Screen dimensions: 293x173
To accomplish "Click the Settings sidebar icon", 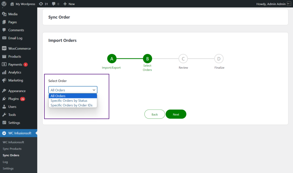I will tap(4, 123).
